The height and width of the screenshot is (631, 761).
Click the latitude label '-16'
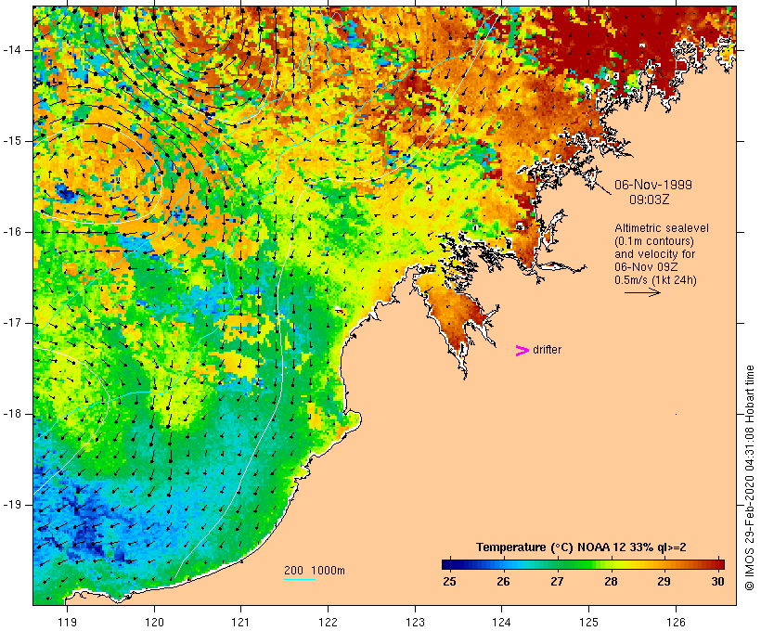(x=11, y=232)
